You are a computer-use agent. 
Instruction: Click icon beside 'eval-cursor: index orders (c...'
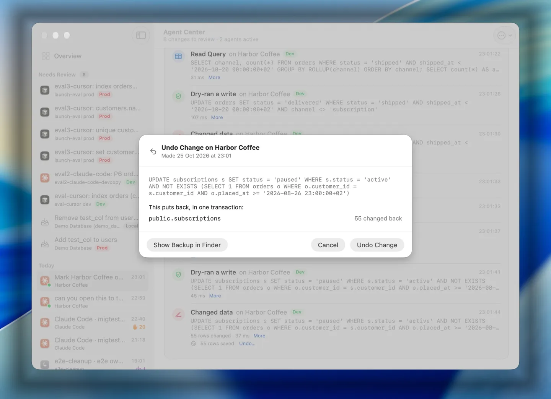tap(45, 200)
